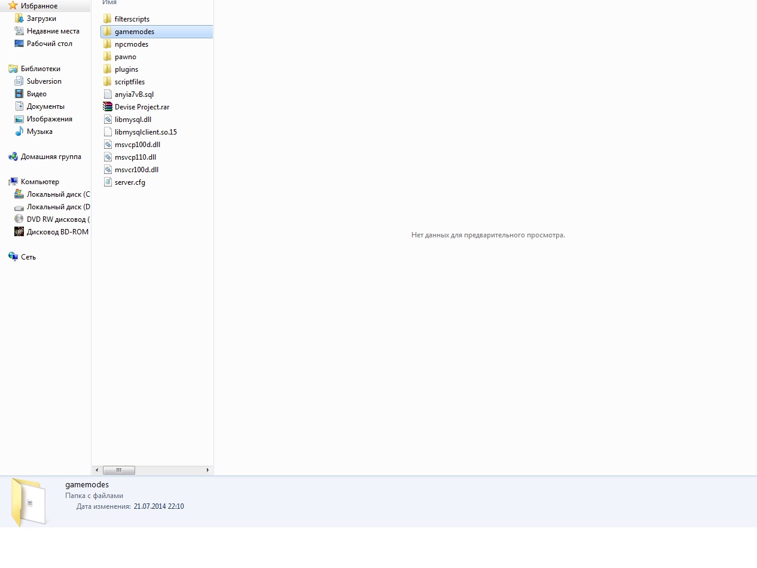
Task: Select Сеть in the navigation pane
Action: pyautogui.click(x=28, y=256)
